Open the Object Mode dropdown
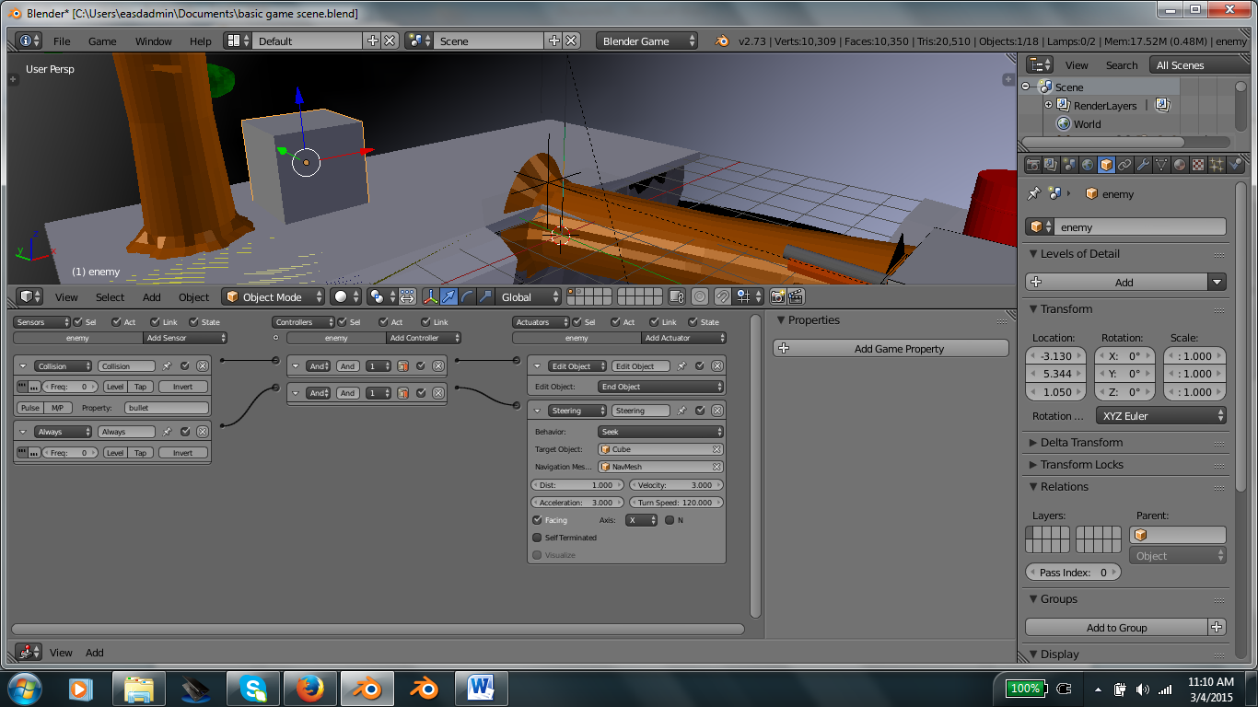The width and height of the screenshot is (1258, 707). click(274, 296)
